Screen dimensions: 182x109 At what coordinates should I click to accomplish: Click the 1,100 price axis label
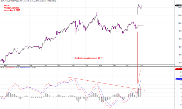coord(180,7)
